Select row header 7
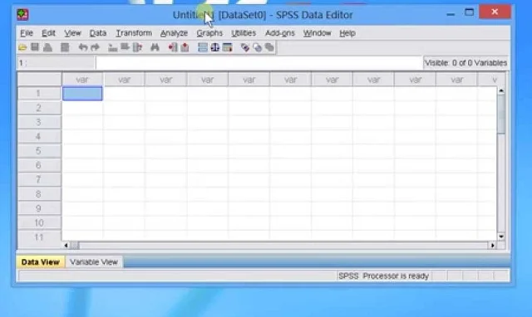 click(39, 179)
